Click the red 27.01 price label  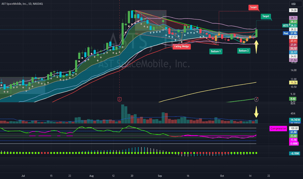(293, 45)
